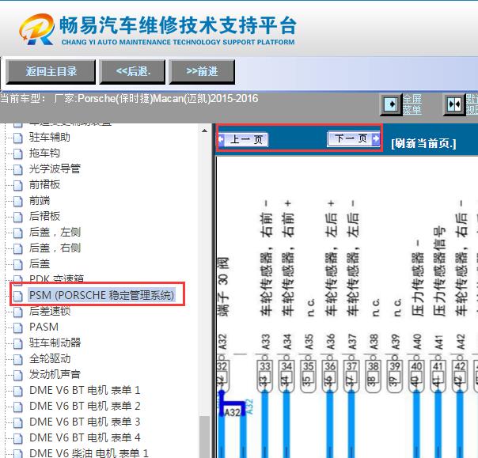The height and width of the screenshot is (458, 478).
Task: Click the 刷新当前页 link
Action: (423, 143)
